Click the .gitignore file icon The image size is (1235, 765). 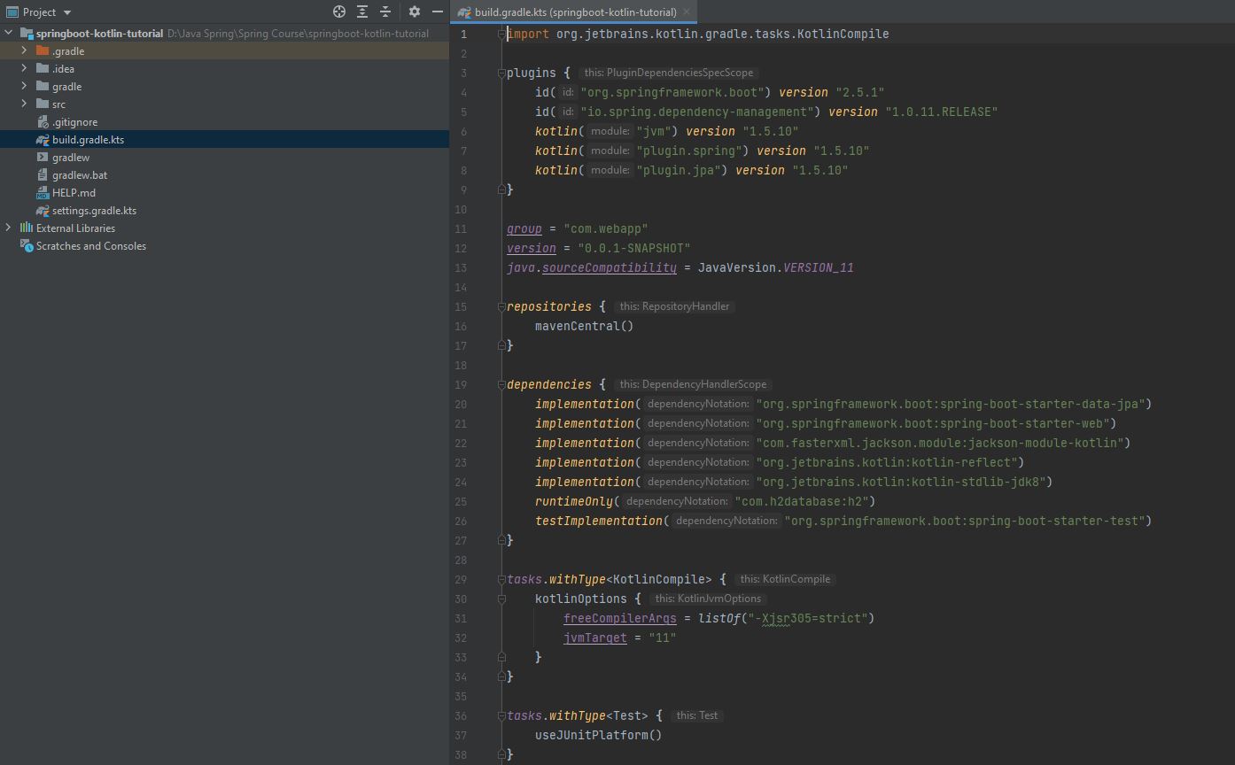point(43,122)
